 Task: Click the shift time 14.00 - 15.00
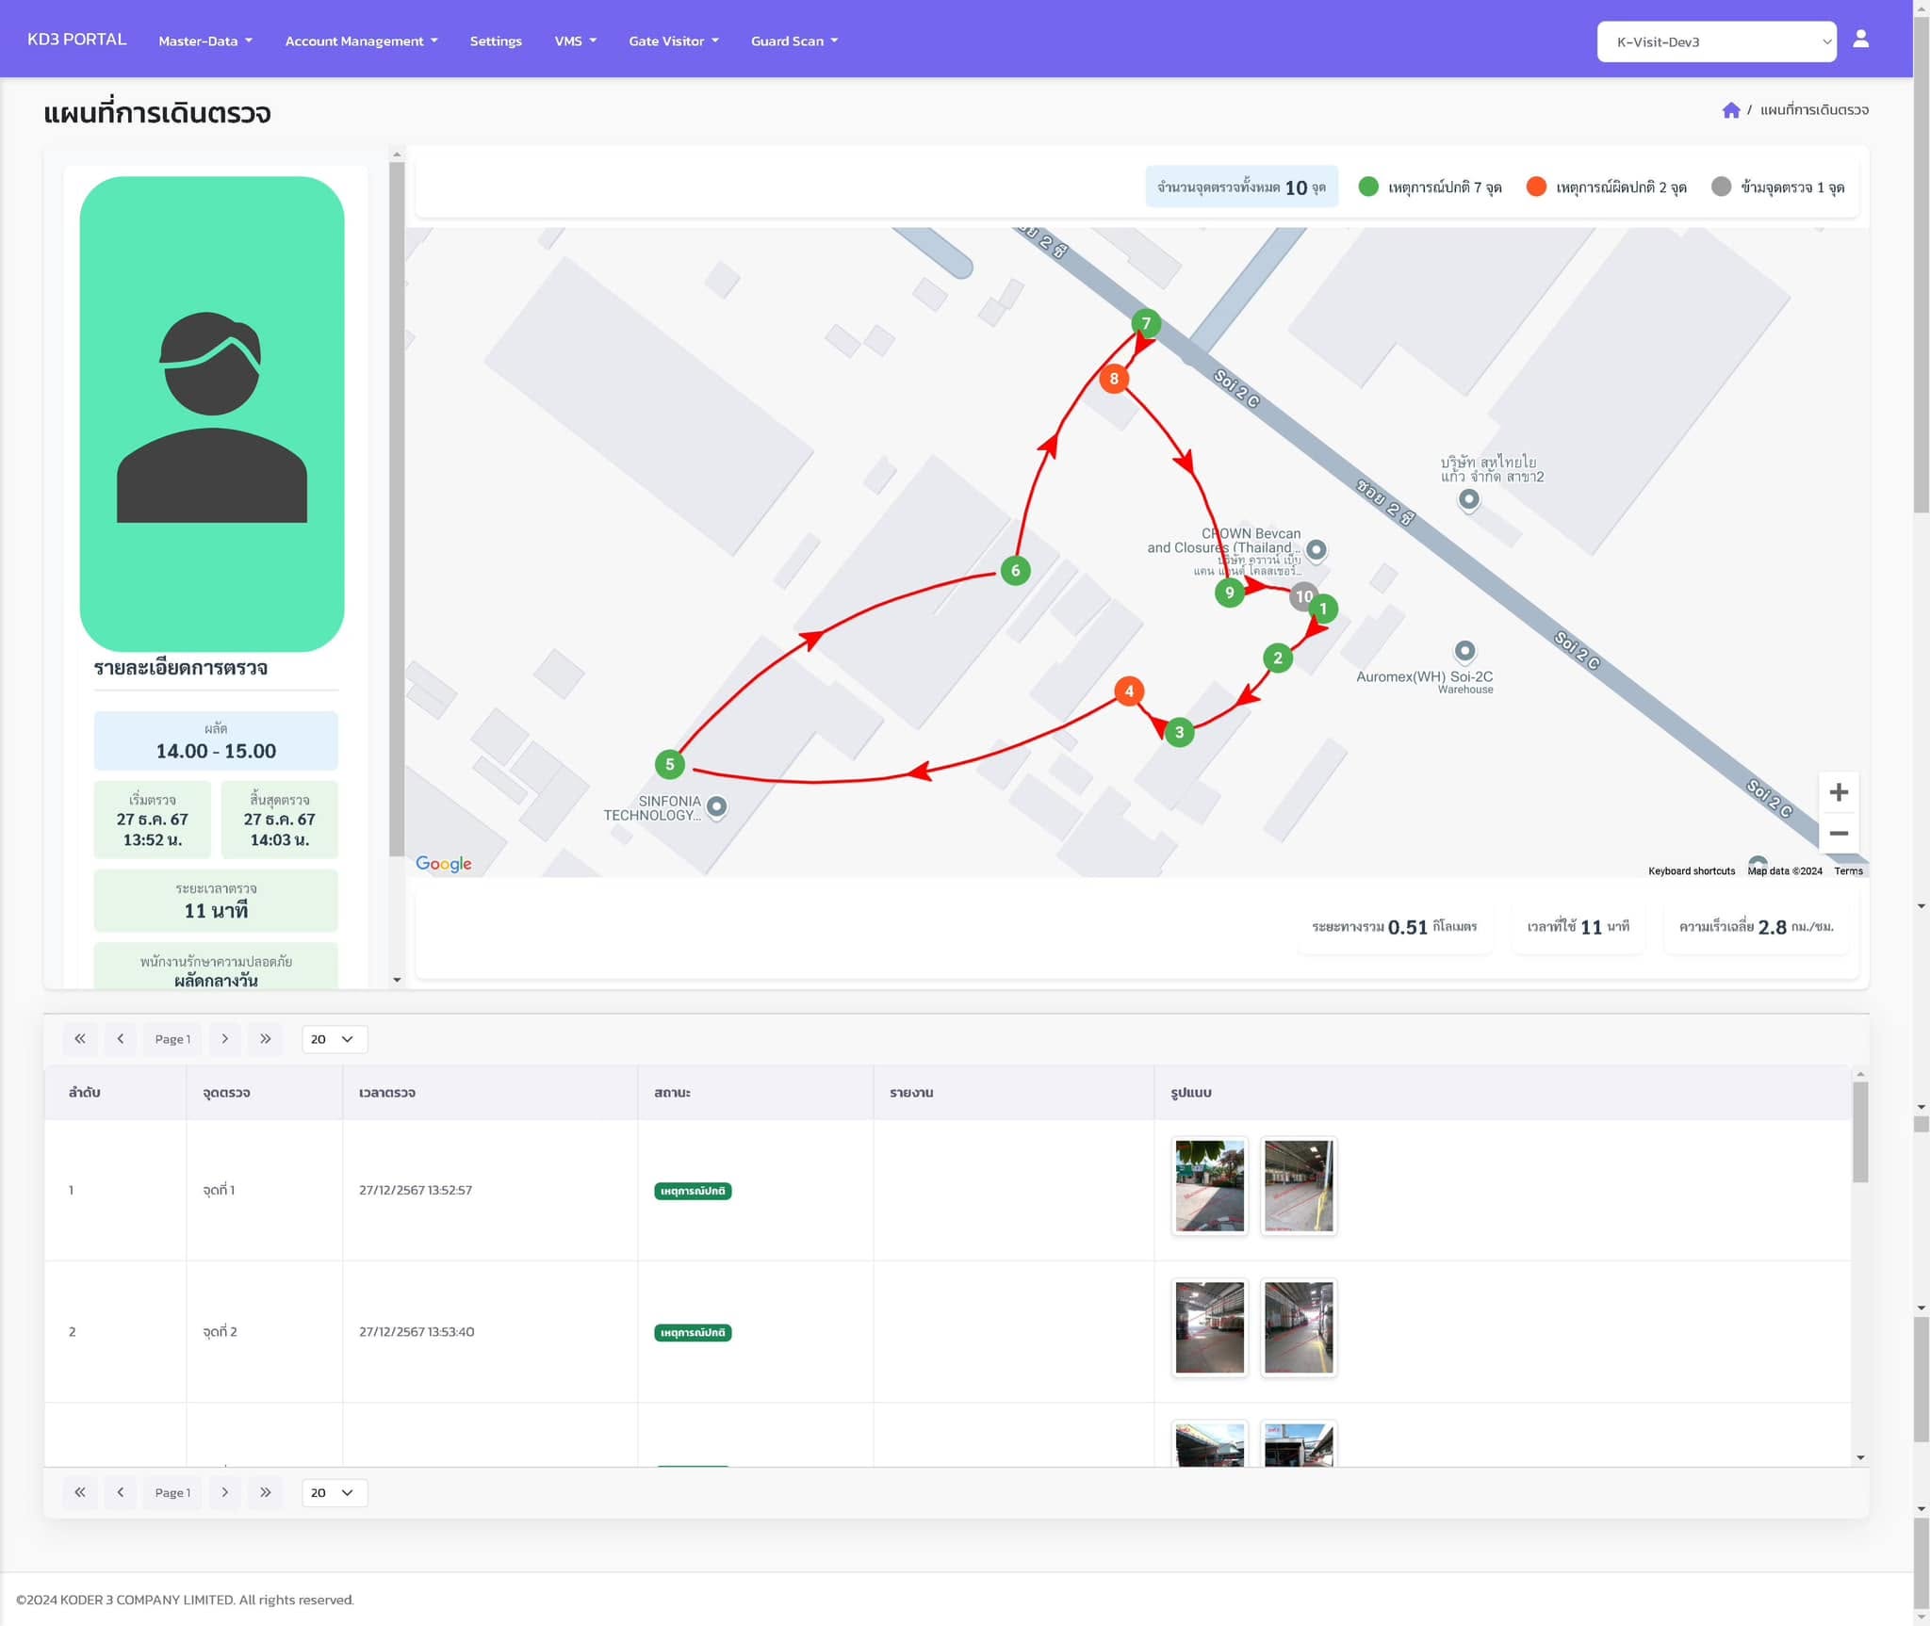click(216, 751)
